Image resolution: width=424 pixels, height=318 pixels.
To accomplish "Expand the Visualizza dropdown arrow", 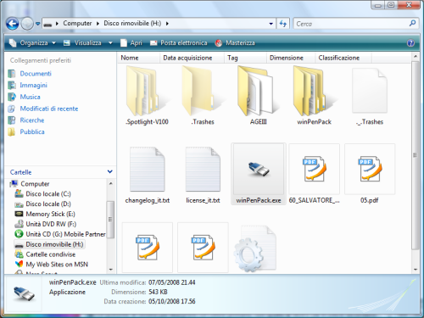I will [110, 43].
